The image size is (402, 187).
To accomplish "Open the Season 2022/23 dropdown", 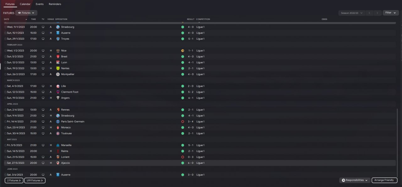I will [x=352, y=13].
